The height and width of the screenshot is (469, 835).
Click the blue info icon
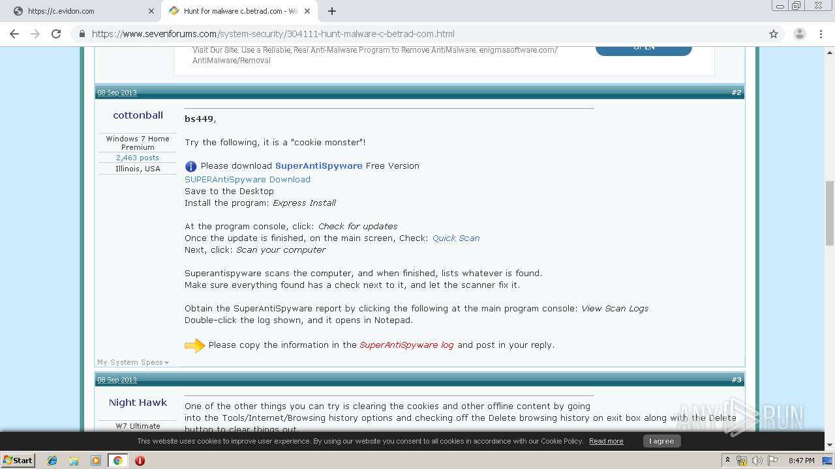190,166
